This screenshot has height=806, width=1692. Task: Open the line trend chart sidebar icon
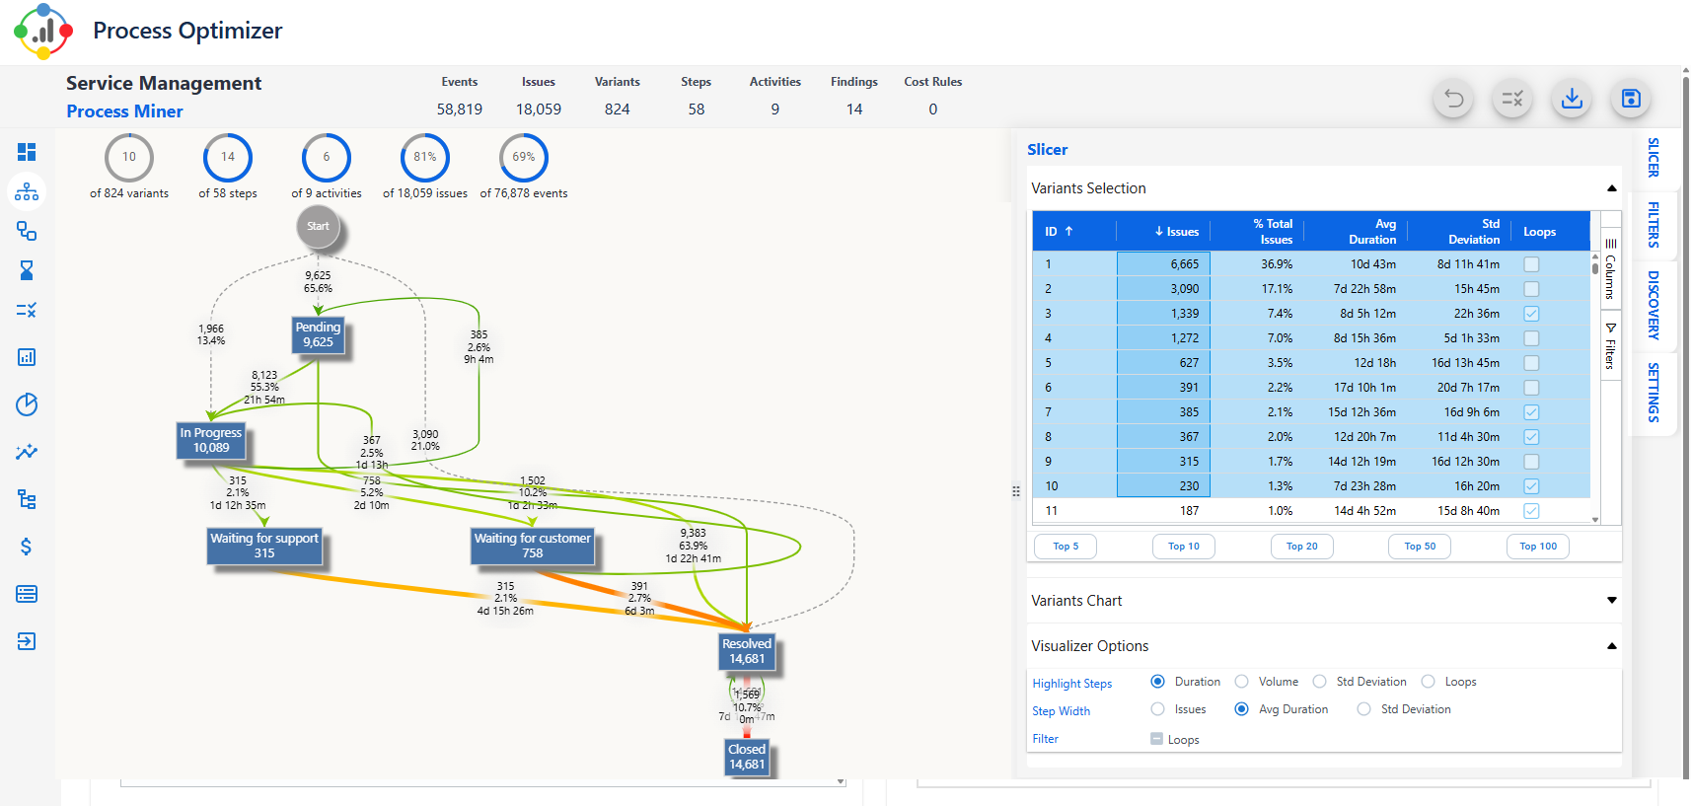pos(27,452)
